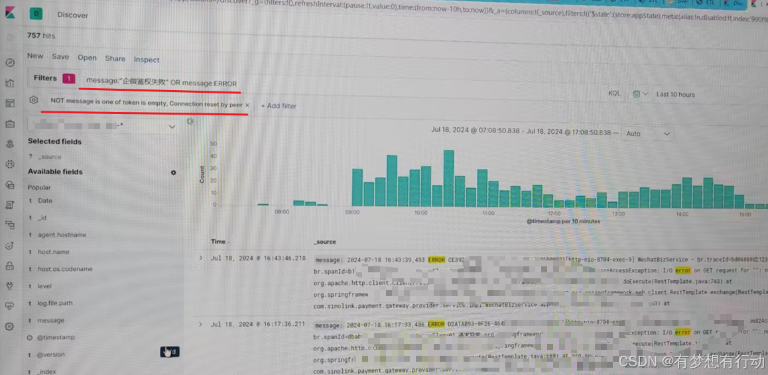Sort by the Time column header
The width and height of the screenshot is (768, 375).
218,241
